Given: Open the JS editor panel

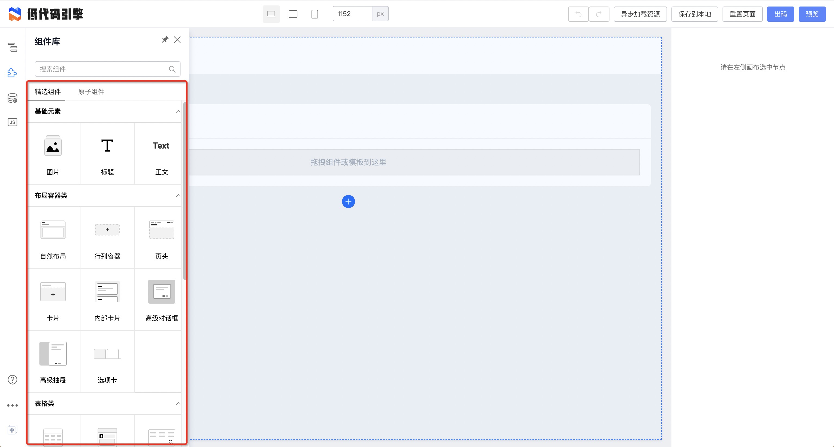Looking at the screenshot, I should click(x=12, y=122).
